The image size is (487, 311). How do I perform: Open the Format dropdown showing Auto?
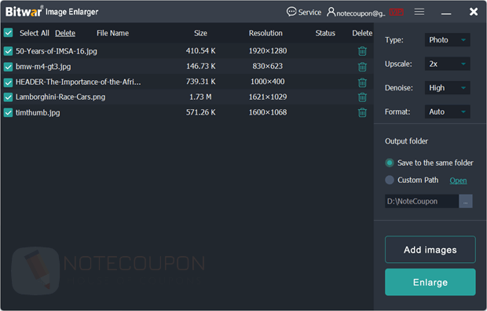pyautogui.click(x=447, y=112)
